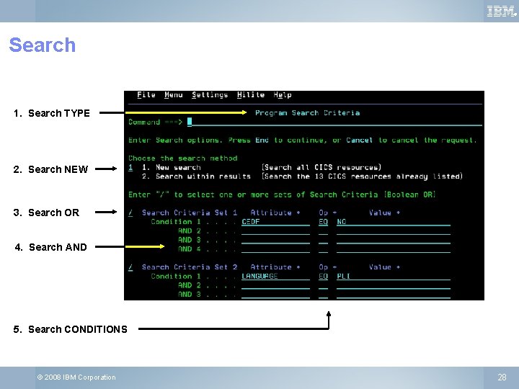Open Op list in Criteria Set 1 header
519x389 pixels.
tap(327, 213)
